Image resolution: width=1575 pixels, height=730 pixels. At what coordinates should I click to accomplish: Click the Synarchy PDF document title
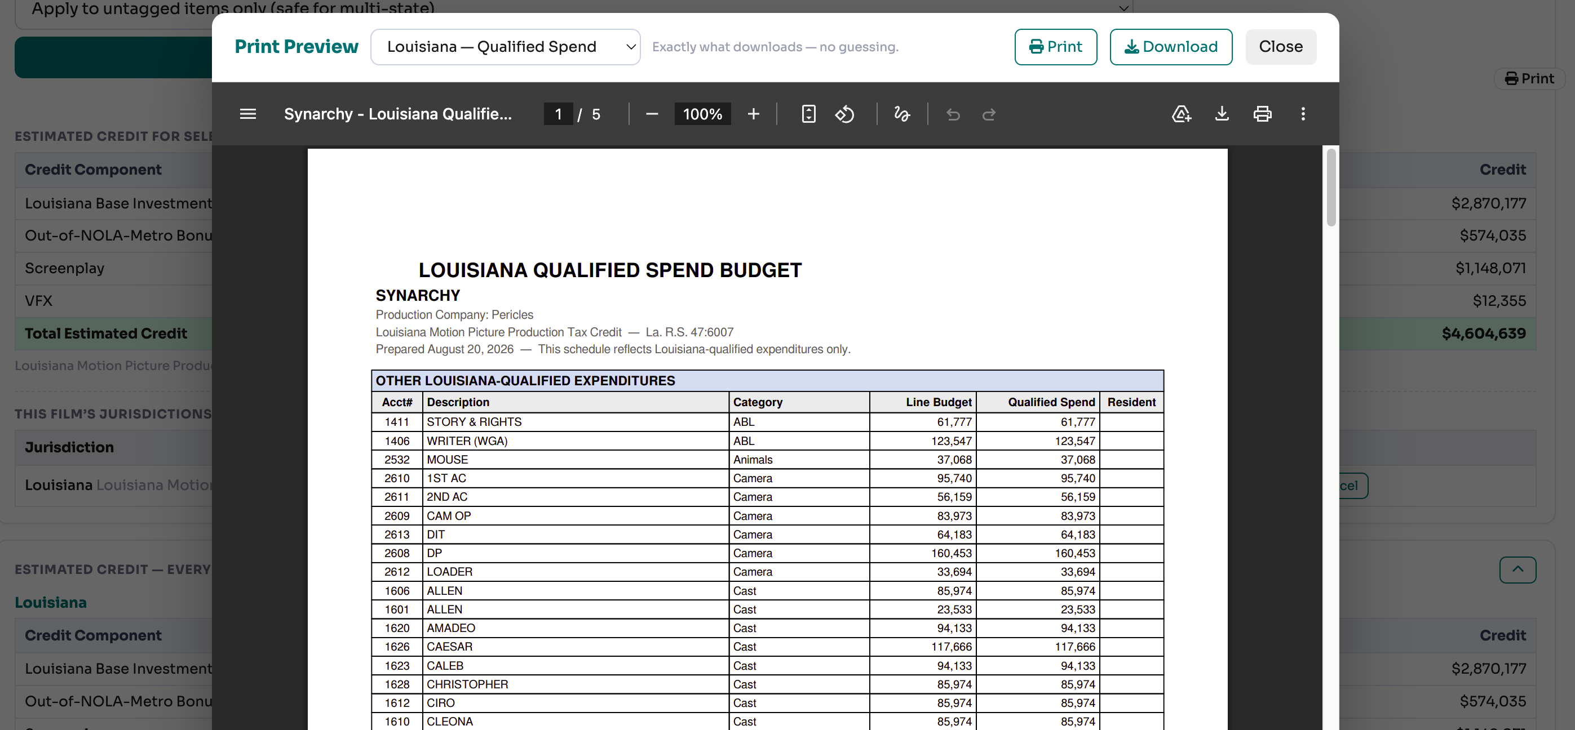(x=397, y=114)
